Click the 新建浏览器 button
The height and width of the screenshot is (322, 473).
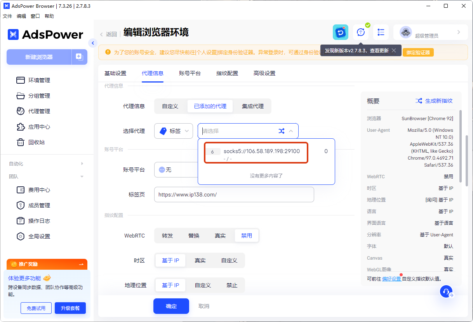click(39, 57)
